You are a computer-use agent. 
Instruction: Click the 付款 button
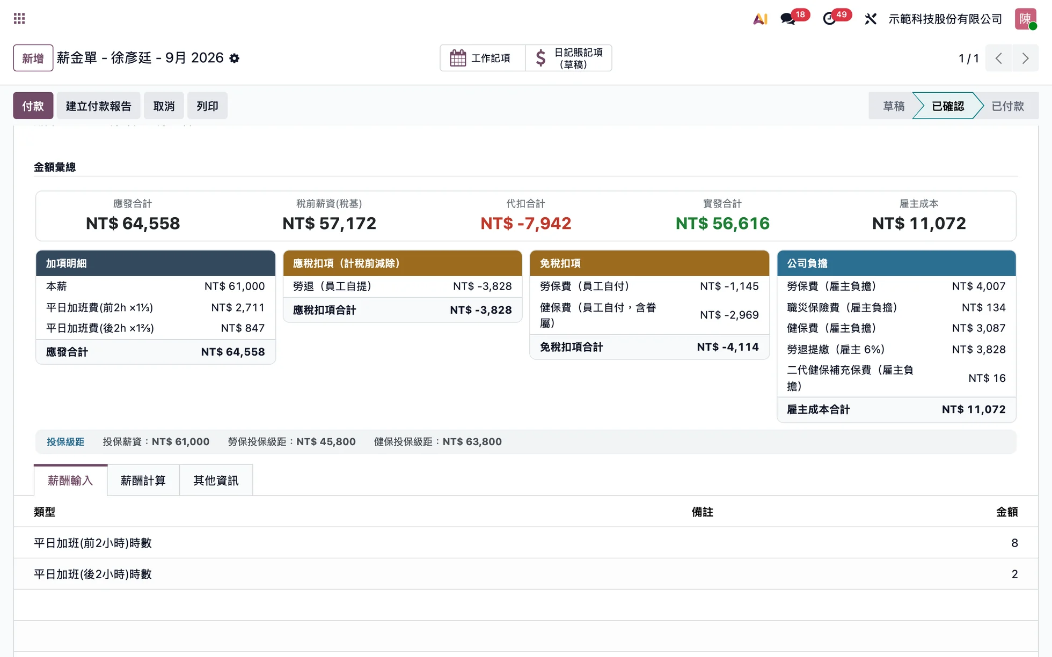point(33,106)
